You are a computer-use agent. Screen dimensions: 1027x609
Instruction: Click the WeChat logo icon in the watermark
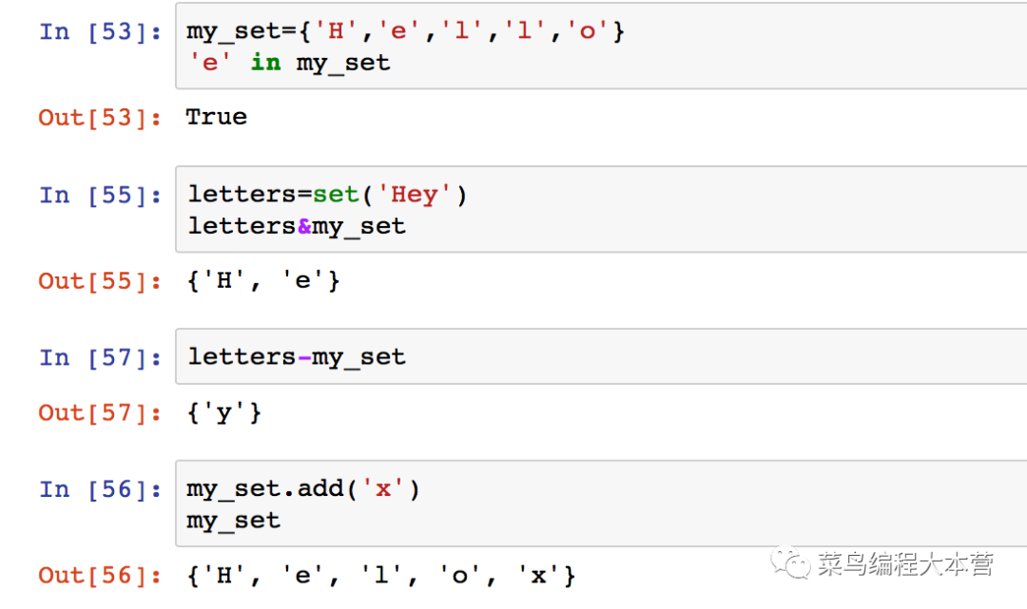tap(791, 563)
